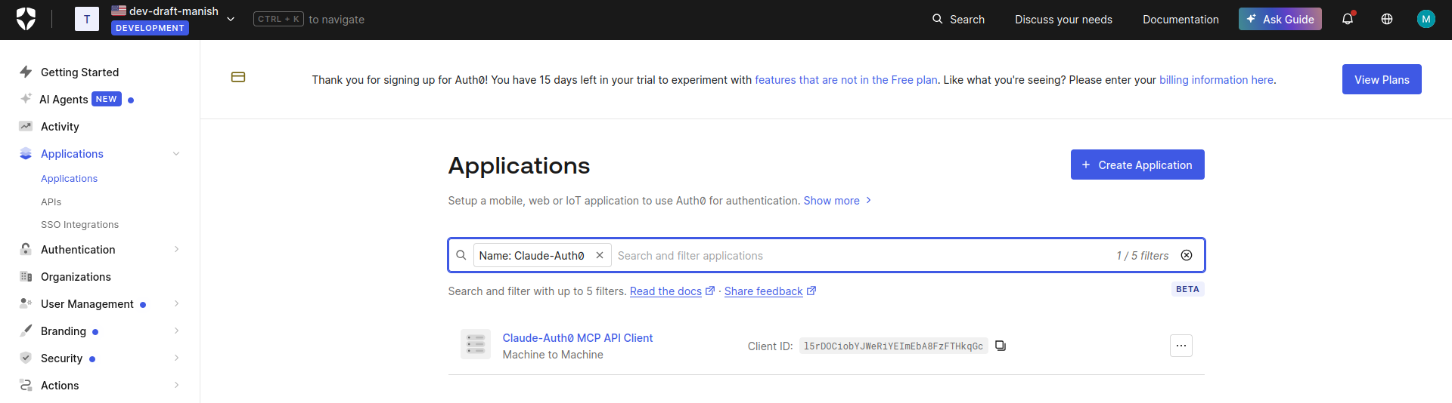Screen dimensions: 1452x403
Task: Click the credit card banner icon
Action: coord(238,77)
